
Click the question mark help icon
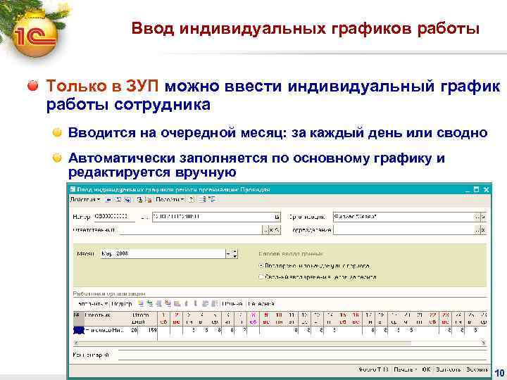click(x=192, y=200)
